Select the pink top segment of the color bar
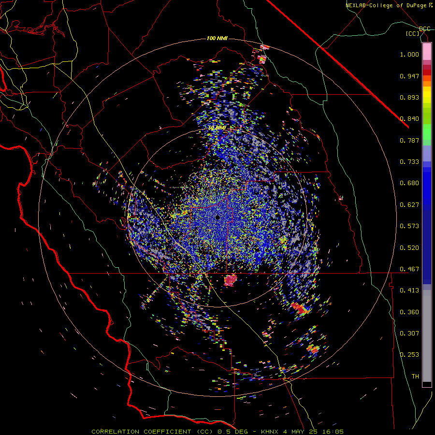 (x=427, y=52)
